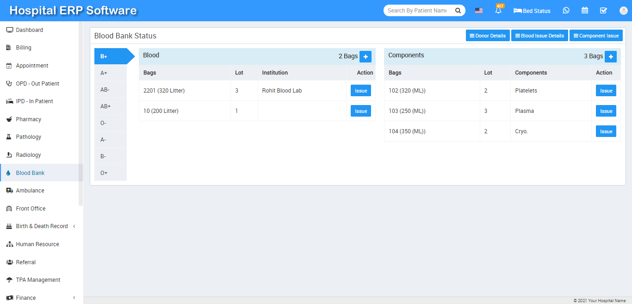Add a component bag with plus icon
This screenshot has height=304, width=632.
point(611,56)
